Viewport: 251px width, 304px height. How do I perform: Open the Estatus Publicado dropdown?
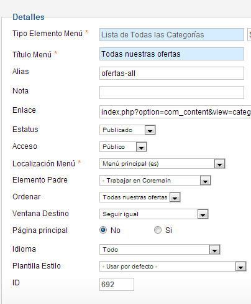pos(127,130)
